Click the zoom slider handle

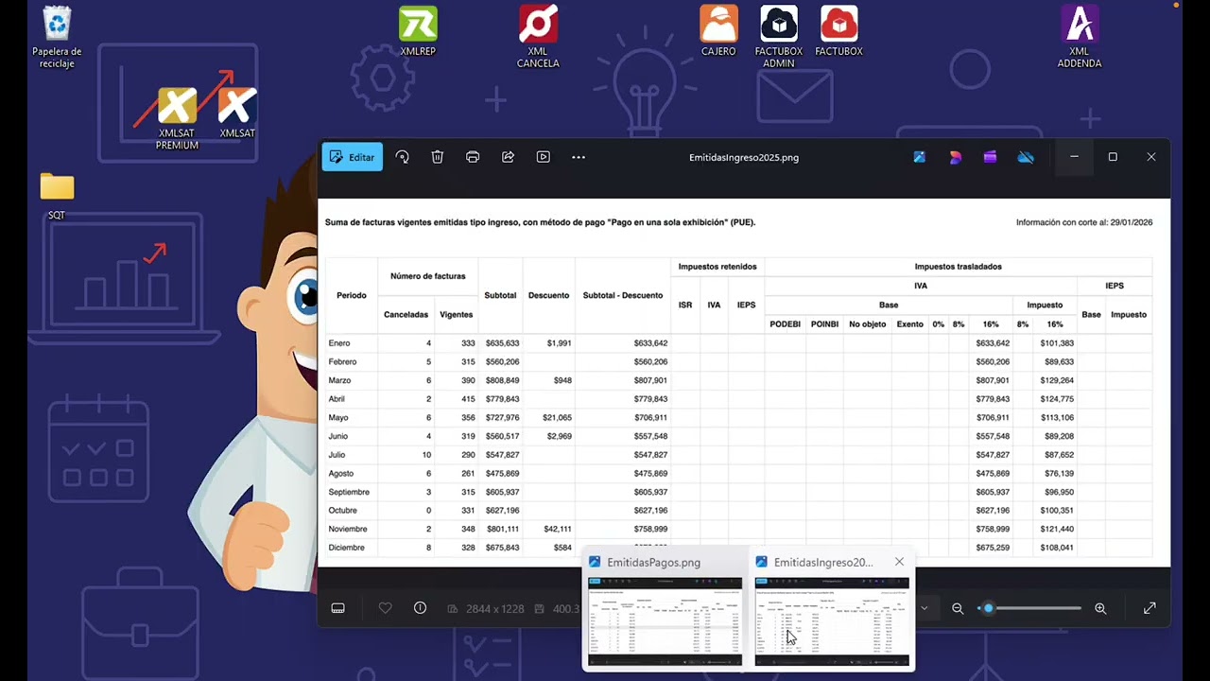click(x=988, y=608)
